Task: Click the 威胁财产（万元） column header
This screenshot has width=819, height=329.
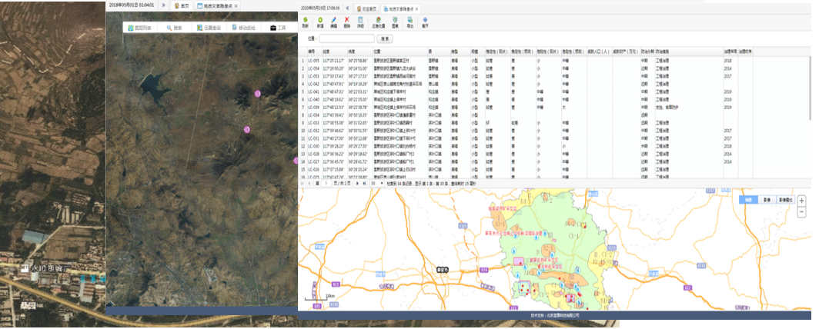Action: click(x=626, y=51)
